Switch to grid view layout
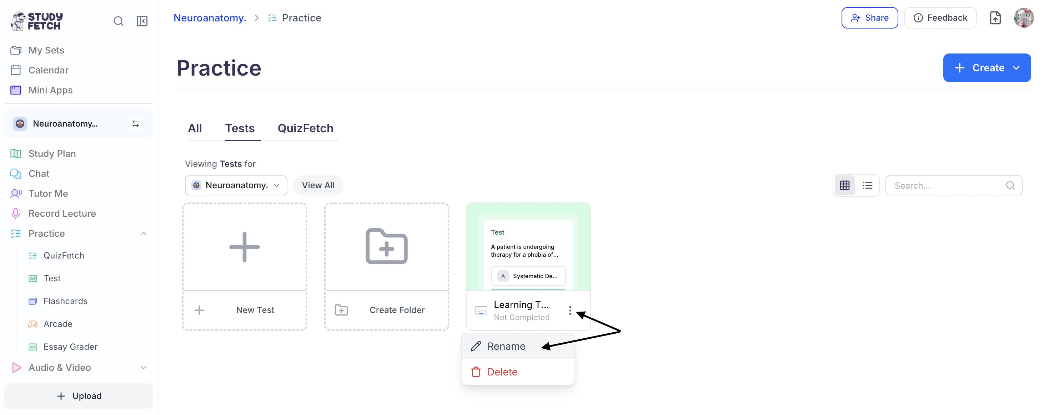1044x415 pixels. click(845, 185)
